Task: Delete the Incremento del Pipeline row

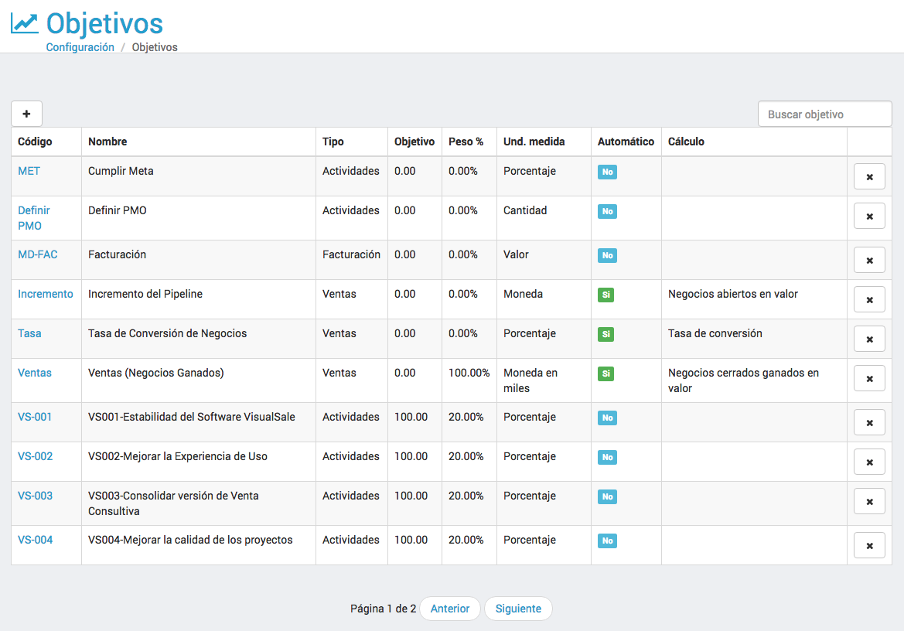Action: [x=869, y=300]
